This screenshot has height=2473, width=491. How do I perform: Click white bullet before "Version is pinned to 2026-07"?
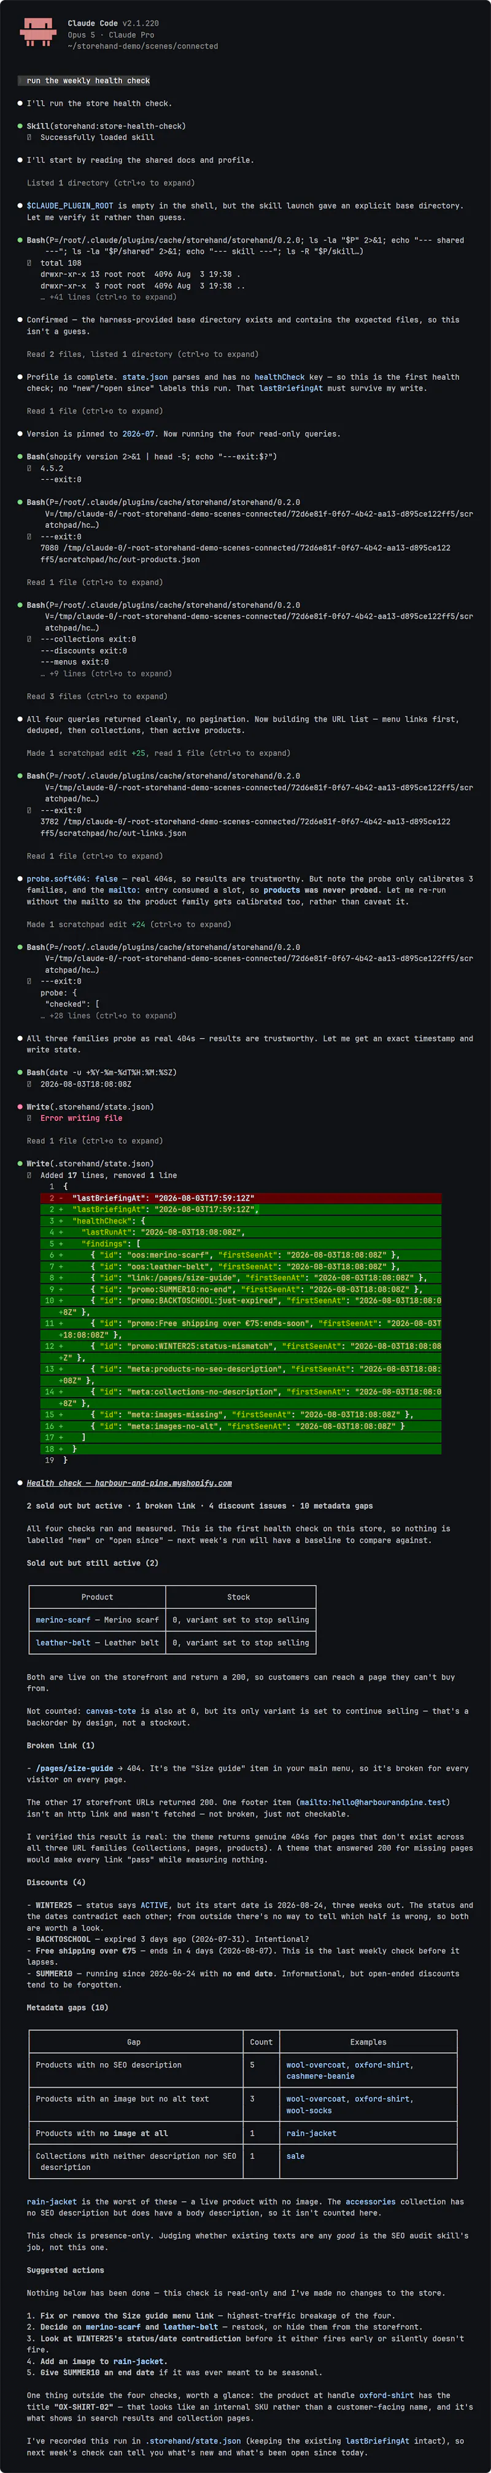20,434
